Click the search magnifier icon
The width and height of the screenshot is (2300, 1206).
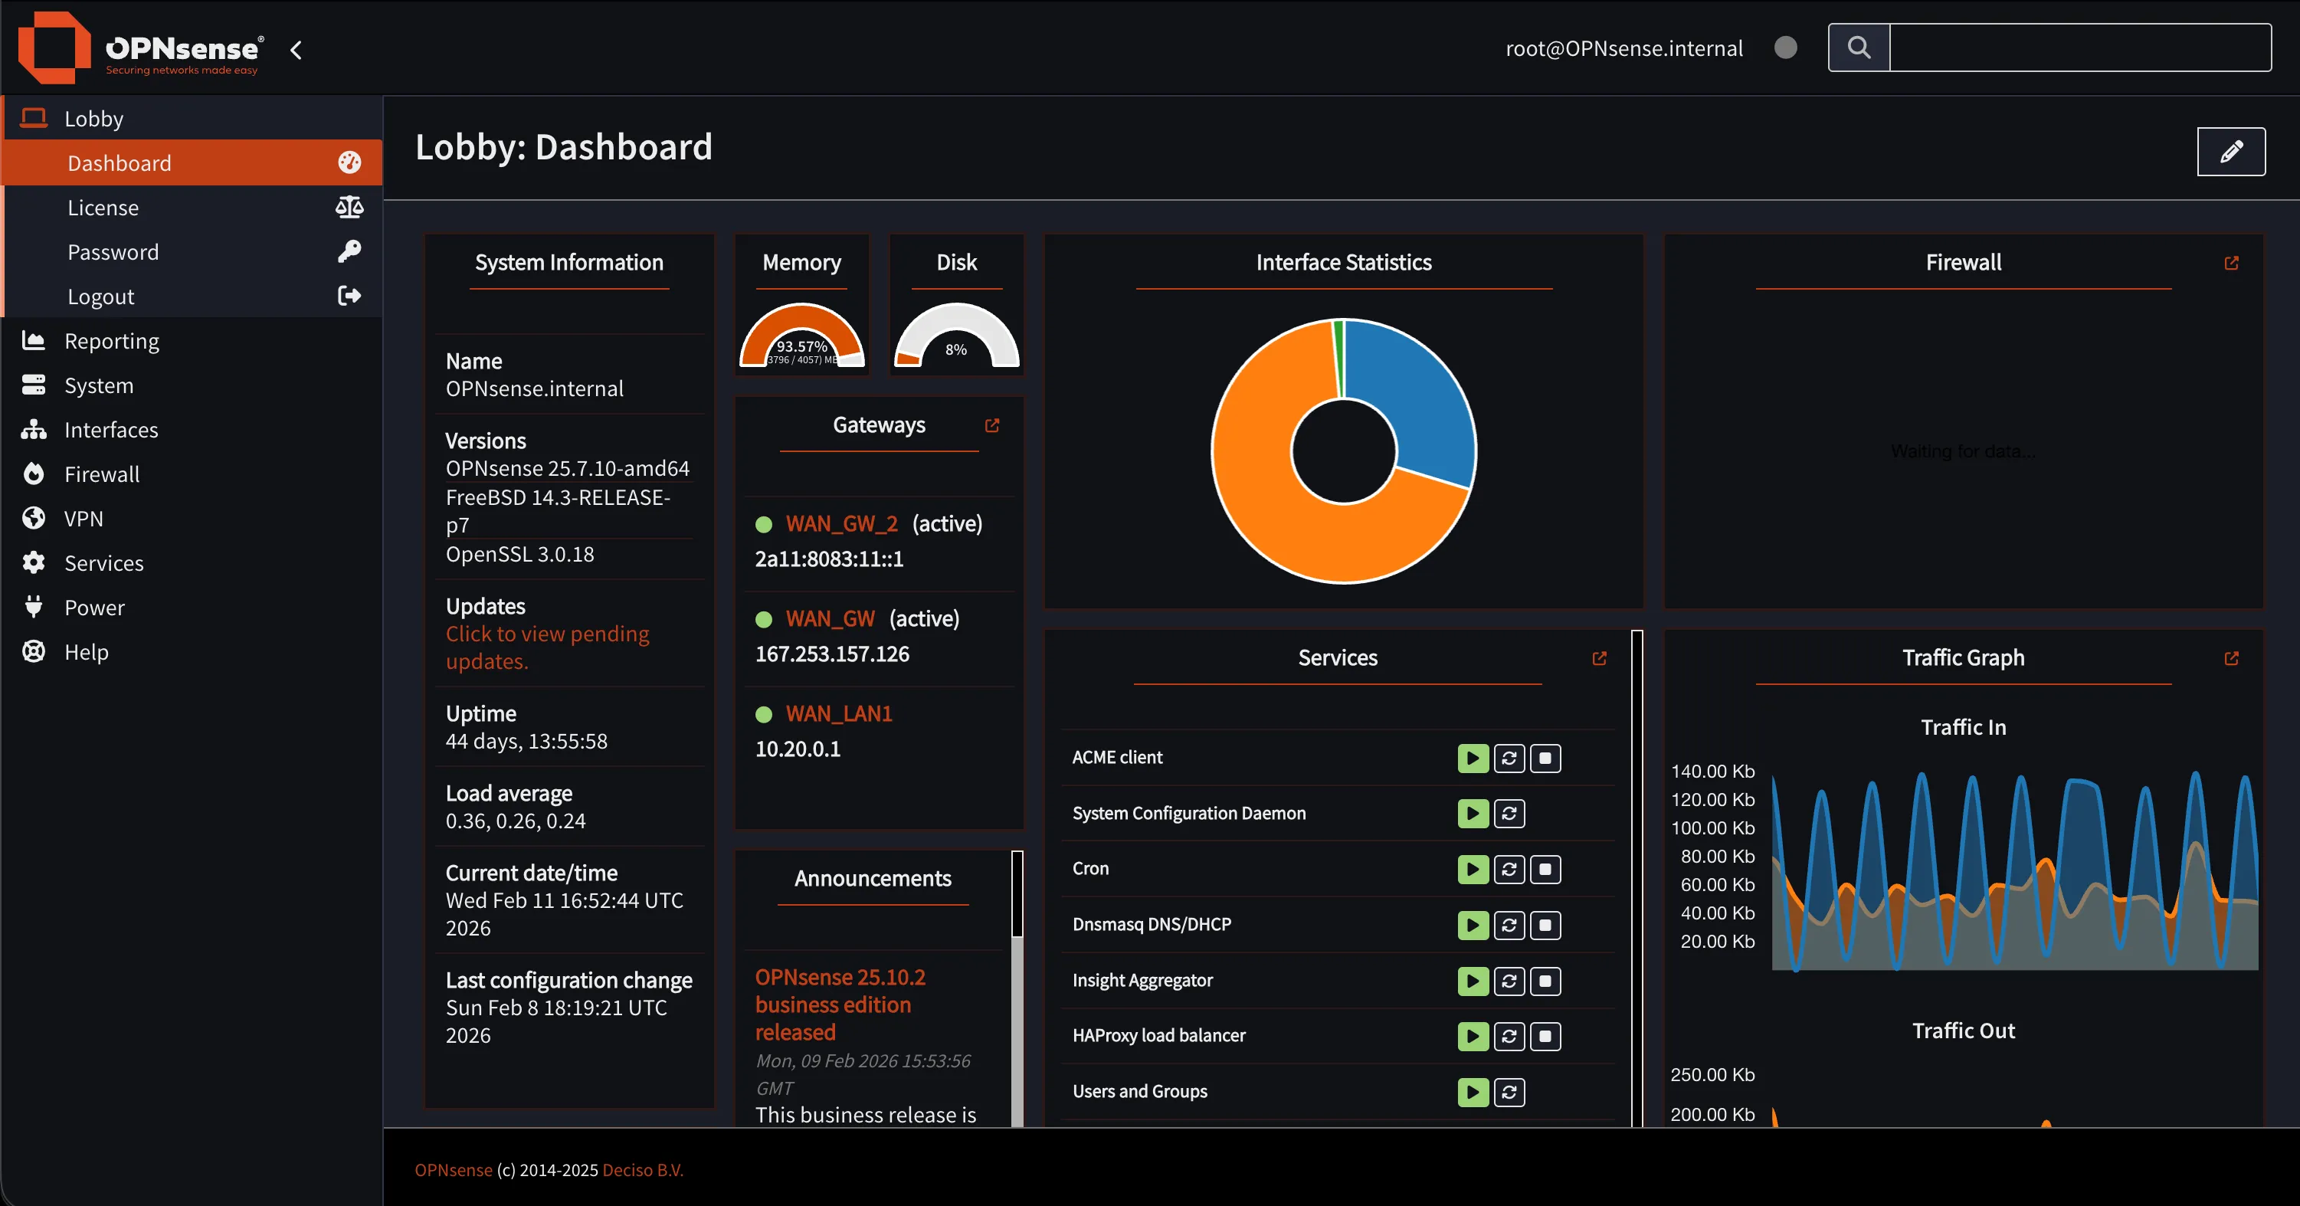1859,47
